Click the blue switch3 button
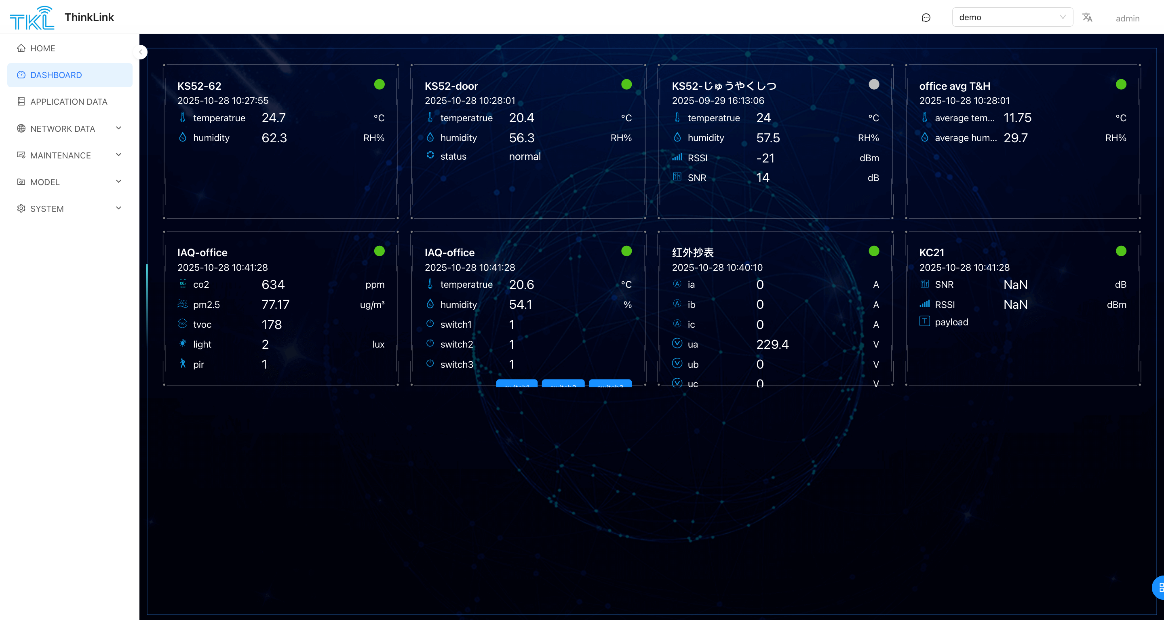This screenshot has height=620, width=1164. click(610, 384)
